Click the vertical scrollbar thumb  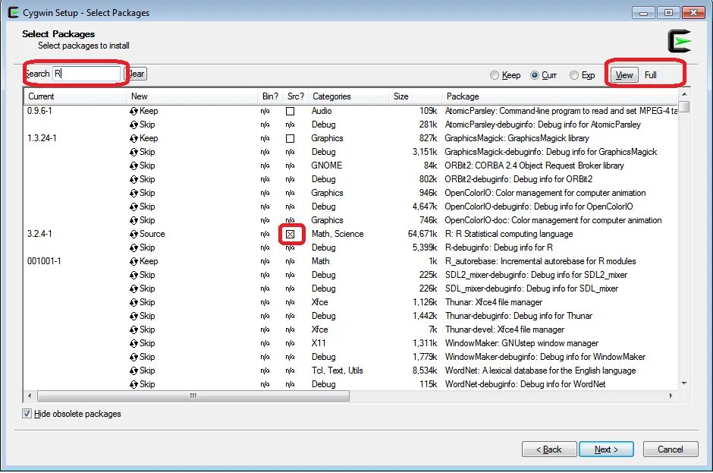coord(684,107)
